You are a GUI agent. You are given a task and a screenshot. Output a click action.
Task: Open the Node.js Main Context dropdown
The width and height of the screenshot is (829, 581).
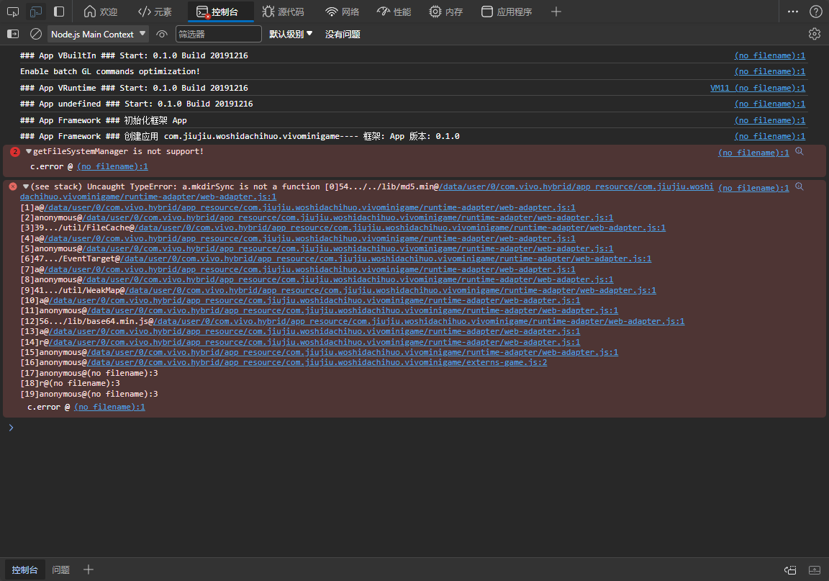pyautogui.click(x=98, y=34)
